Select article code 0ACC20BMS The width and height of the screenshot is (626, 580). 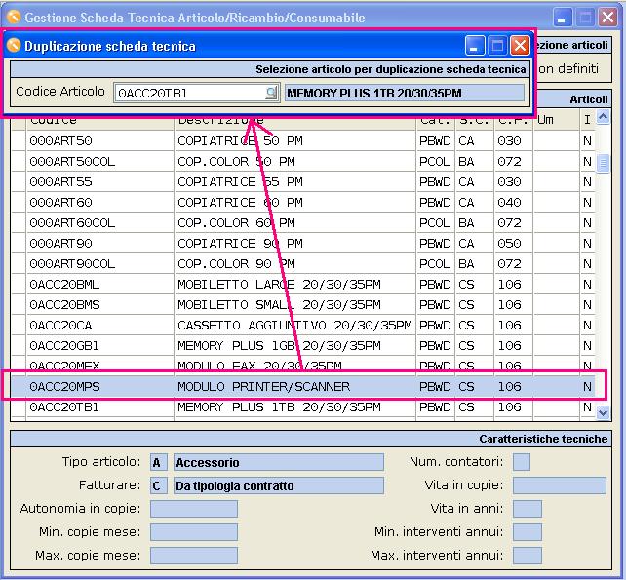click(64, 304)
